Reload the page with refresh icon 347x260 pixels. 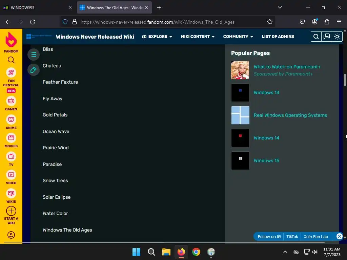coord(33,22)
